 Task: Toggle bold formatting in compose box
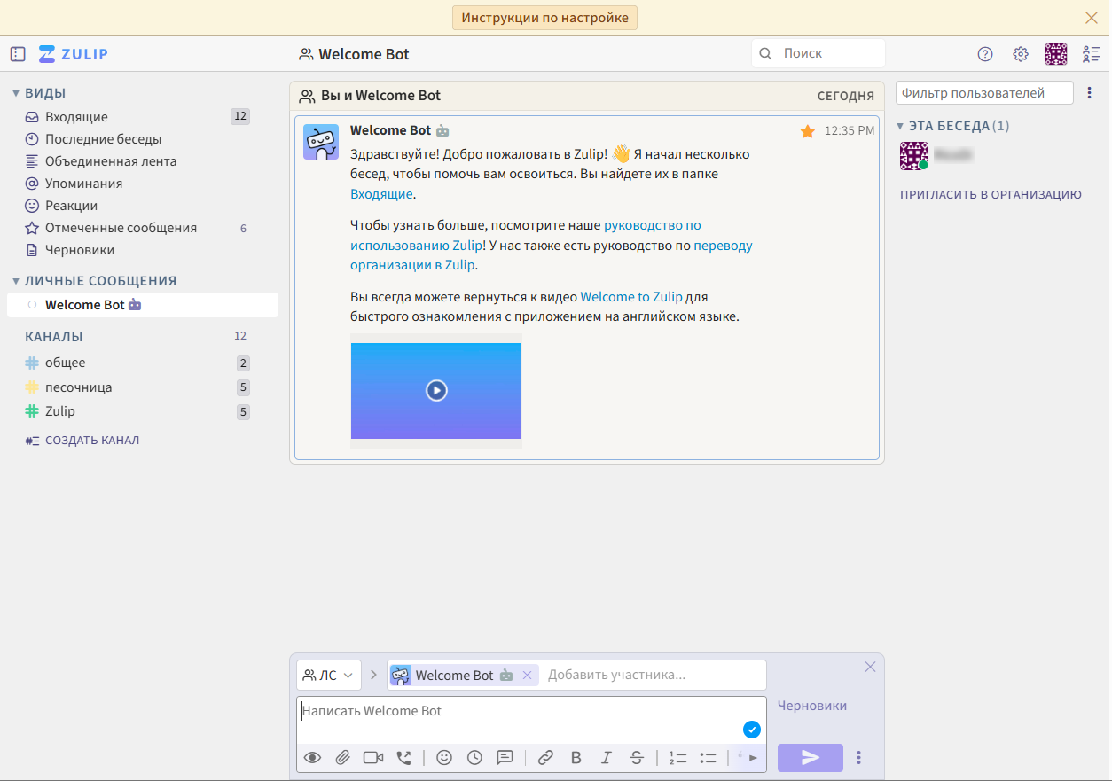576,758
